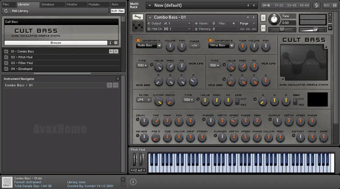The width and height of the screenshot is (340, 189).
Task: Enable the Phaser effect LED
Action: pyautogui.click(x=204, y=119)
